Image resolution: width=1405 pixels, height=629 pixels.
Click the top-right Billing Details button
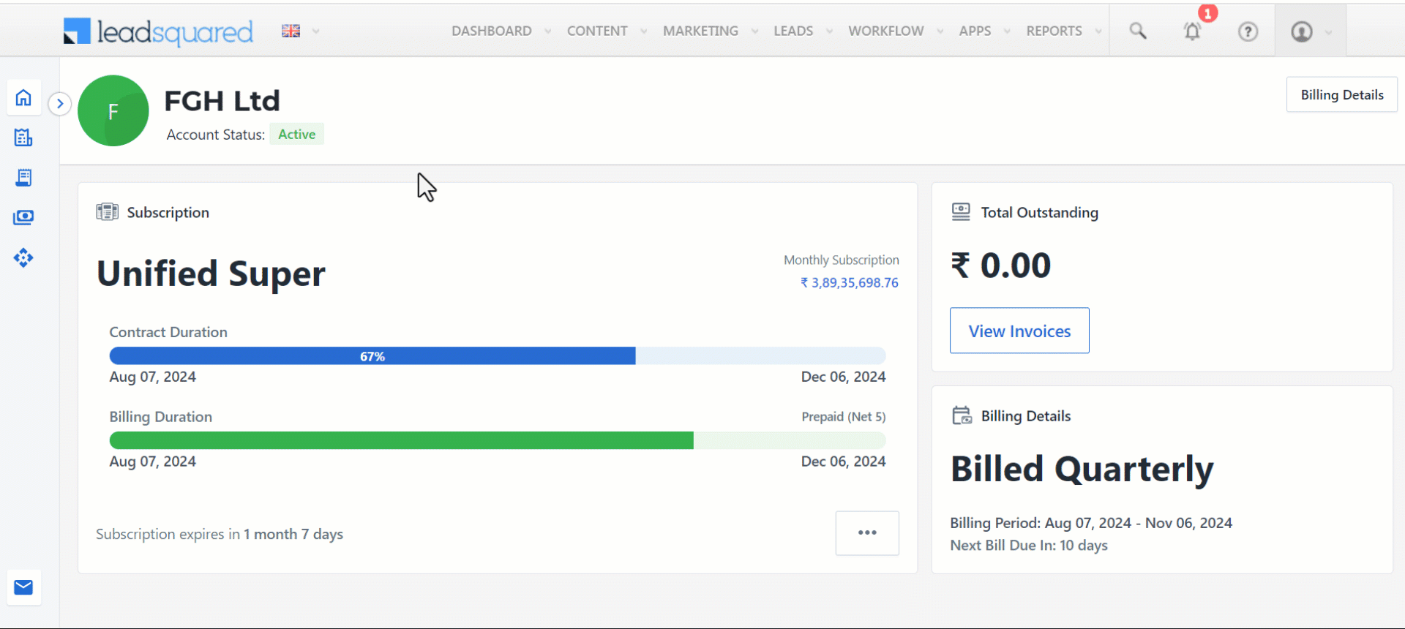(x=1342, y=94)
